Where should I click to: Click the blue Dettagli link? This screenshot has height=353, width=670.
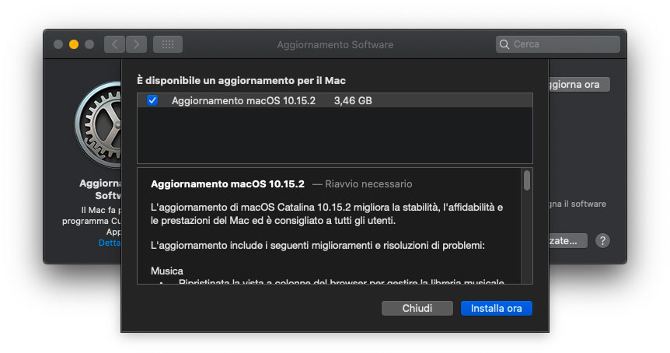point(110,243)
